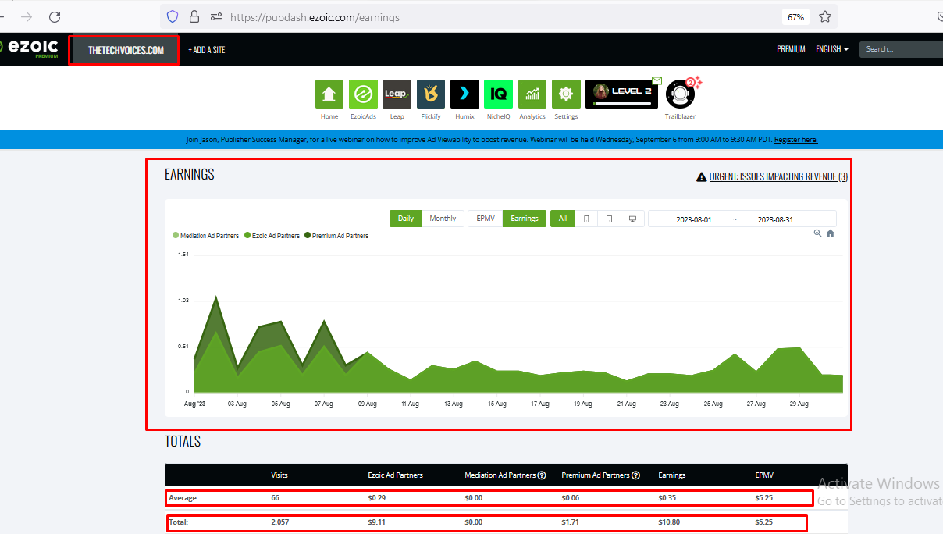Select the THETECHVOICES.COM site tab
Viewport: 943px width, 534px height.
click(x=126, y=50)
